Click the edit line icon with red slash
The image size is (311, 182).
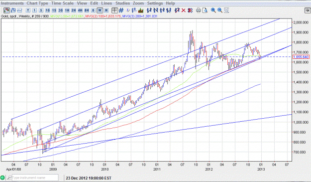pyautogui.click(x=177, y=10)
